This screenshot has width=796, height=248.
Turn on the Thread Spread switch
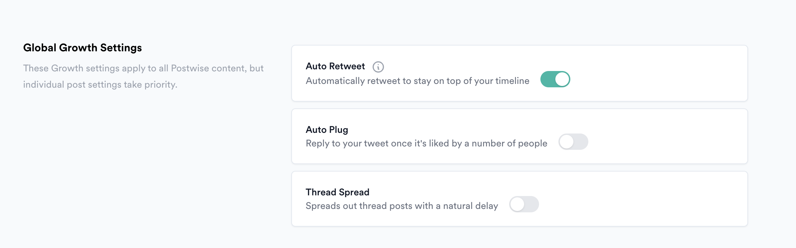524,204
